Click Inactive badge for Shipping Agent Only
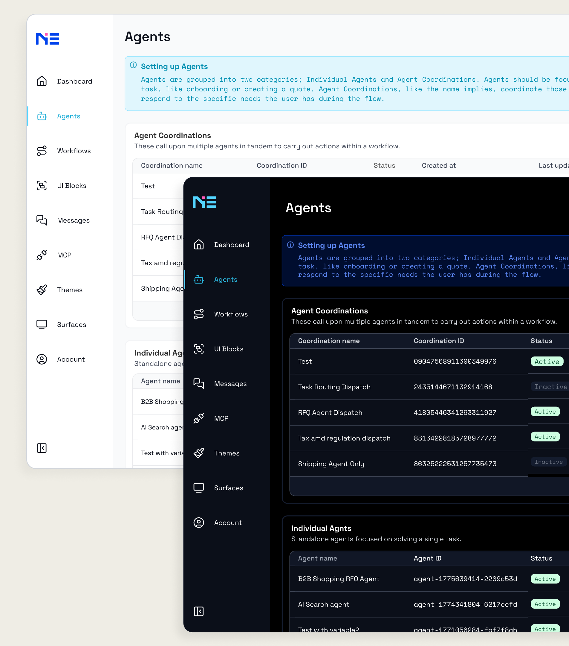 (549, 462)
